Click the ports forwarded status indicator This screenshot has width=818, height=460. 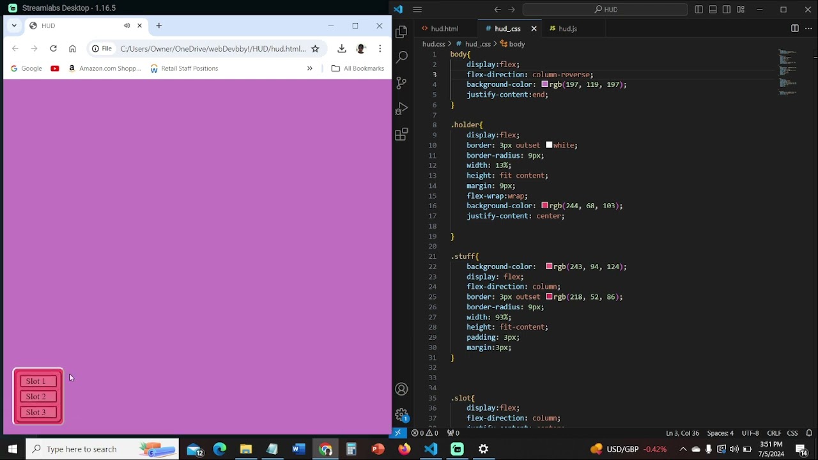click(x=453, y=433)
